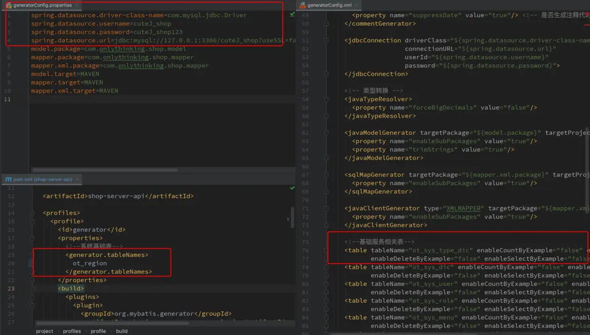This screenshot has width=590, height=335.
Task: Place cursor on spring.datasource.username=cuteJ_shop line
Action: (x=101, y=23)
